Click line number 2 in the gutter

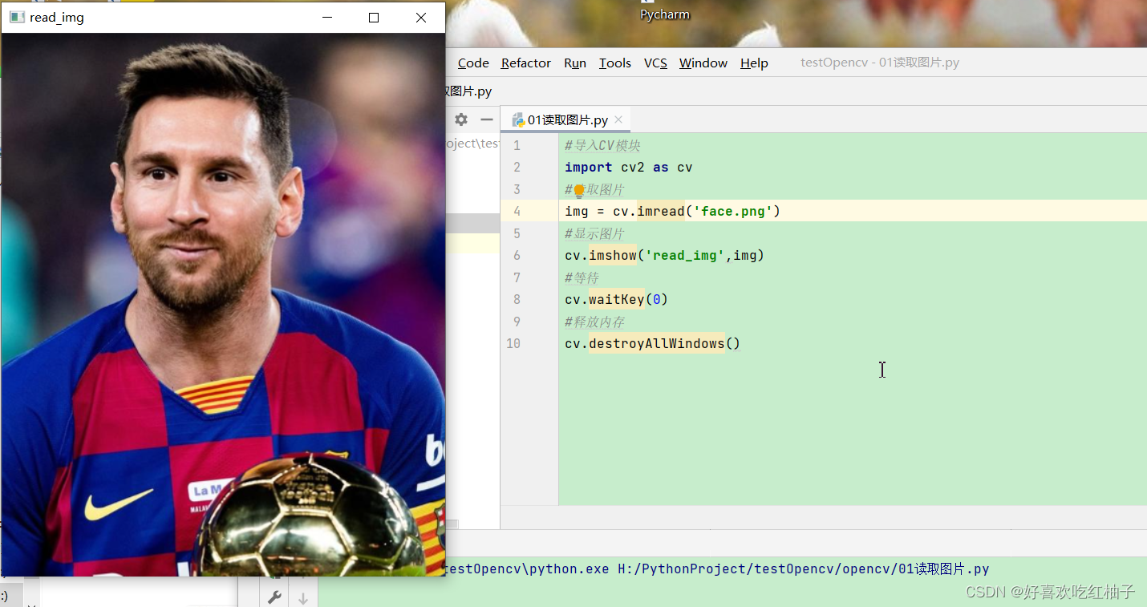pos(517,168)
